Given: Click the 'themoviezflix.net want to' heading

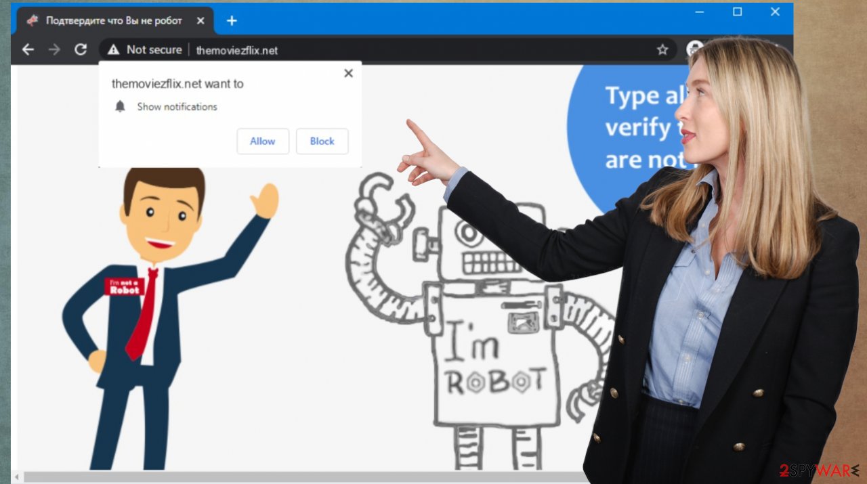Looking at the screenshot, I should (177, 84).
